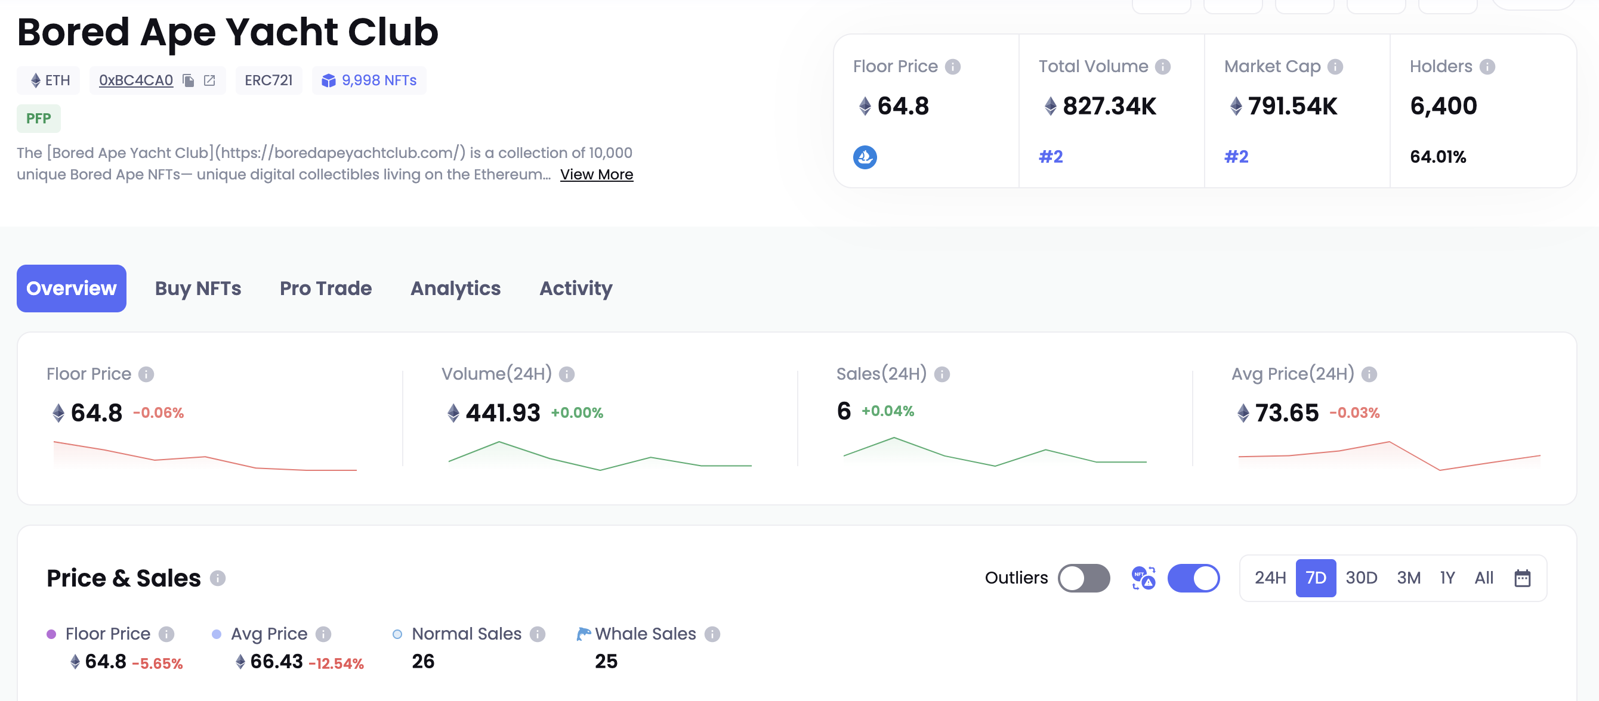
Task: Click info icon beside Market Cap
Action: pos(1335,66)
